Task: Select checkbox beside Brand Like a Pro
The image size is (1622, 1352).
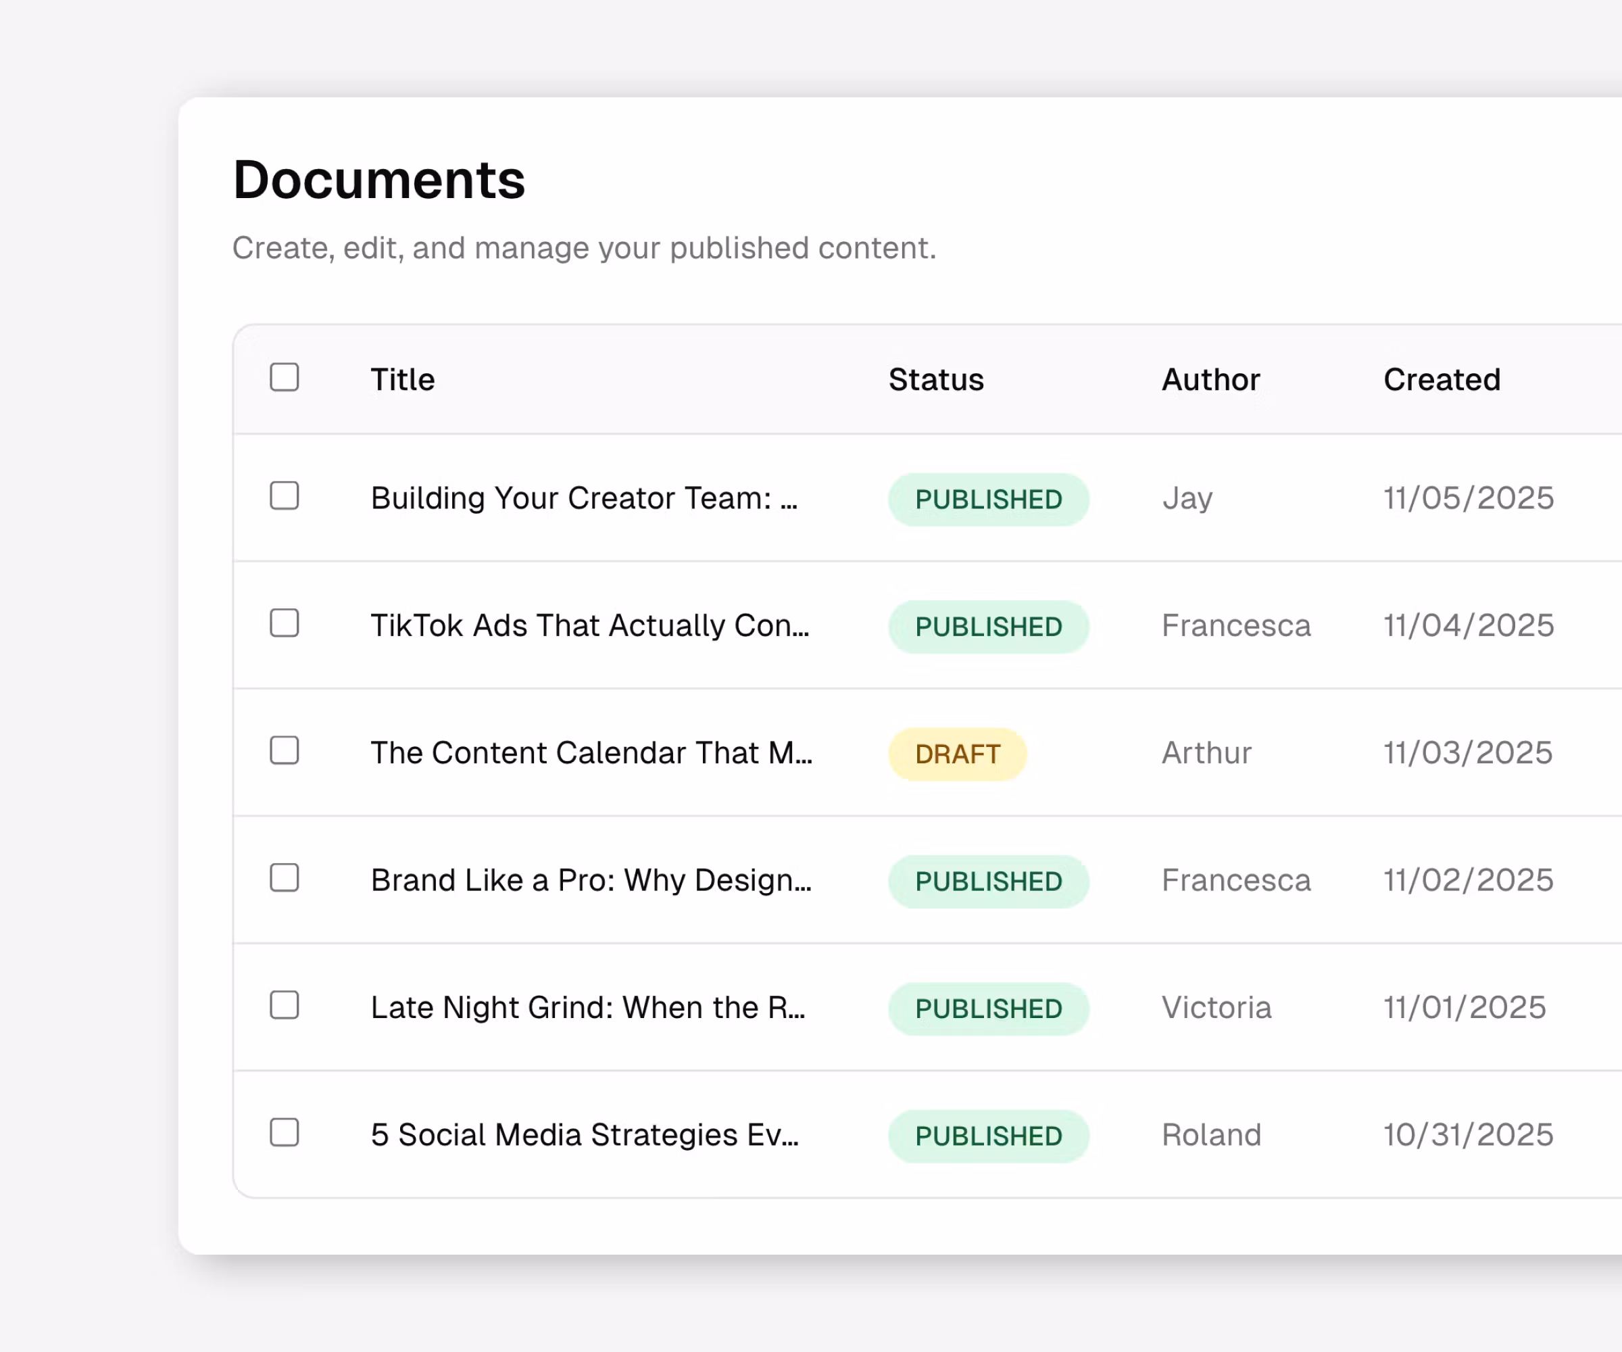Action: point(285,877)
